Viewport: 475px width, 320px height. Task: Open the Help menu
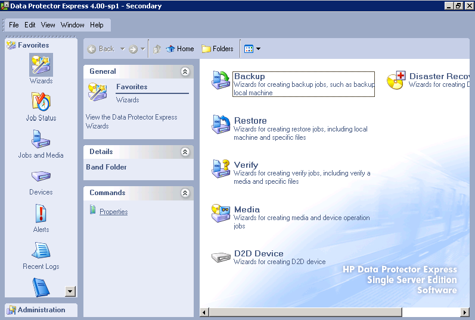point(97,25)
